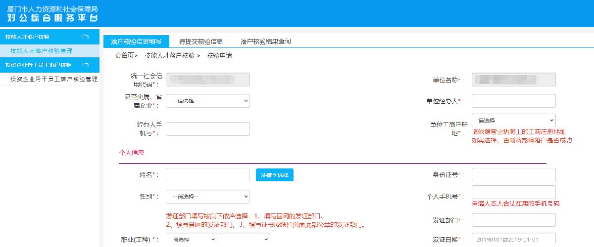The image size is (594, 247).
Task: Click into the 姓名 input field
Action: (x=208, y=175)
